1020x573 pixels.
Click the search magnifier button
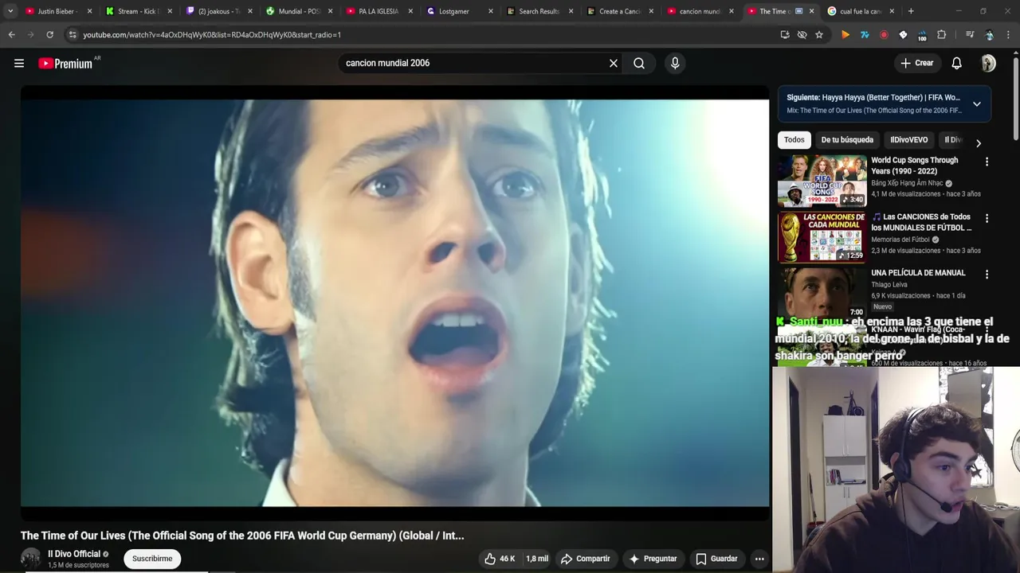pos(639,63)
